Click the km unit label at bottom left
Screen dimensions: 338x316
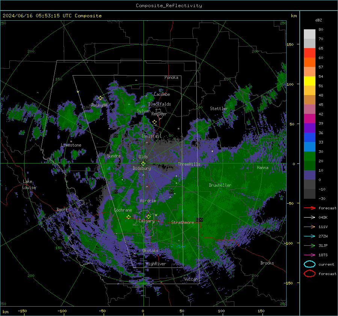click(5, 312)
